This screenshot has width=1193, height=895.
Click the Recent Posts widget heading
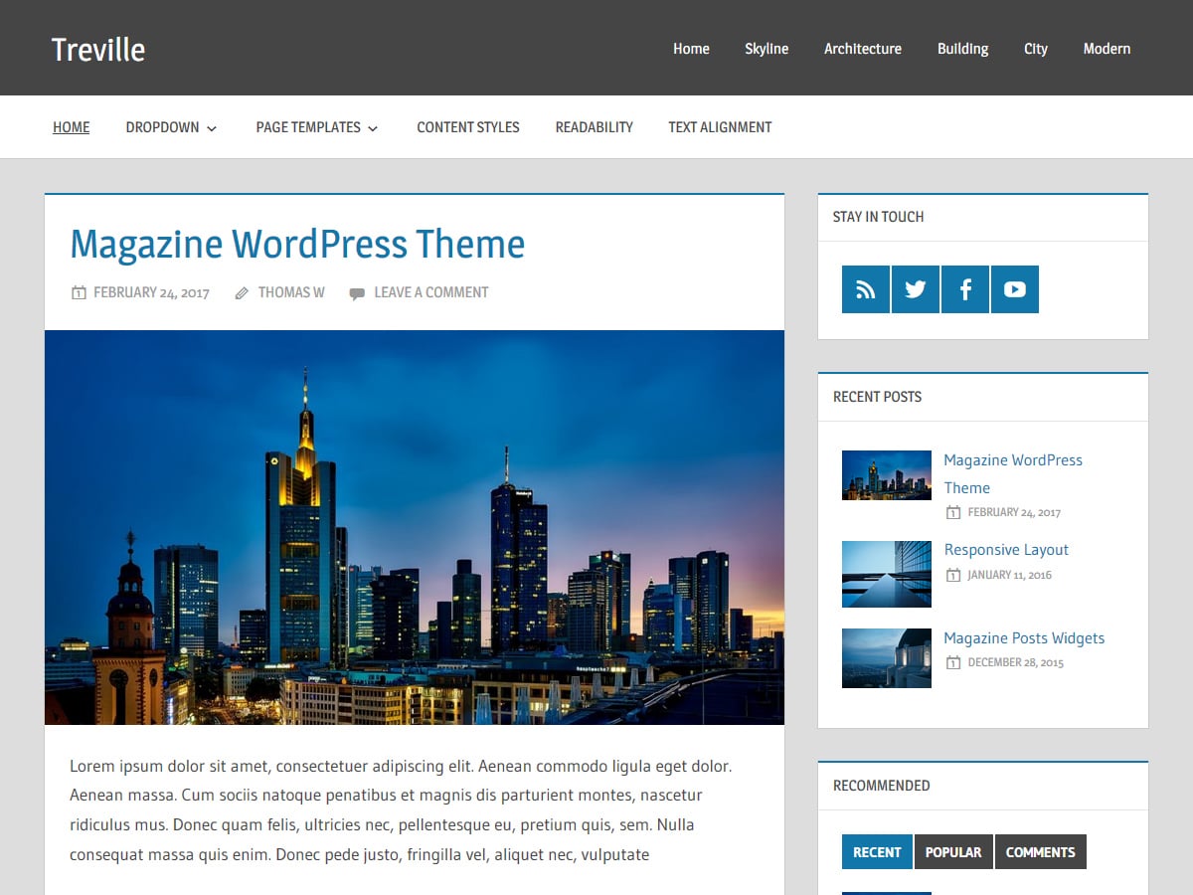point(877,397)
